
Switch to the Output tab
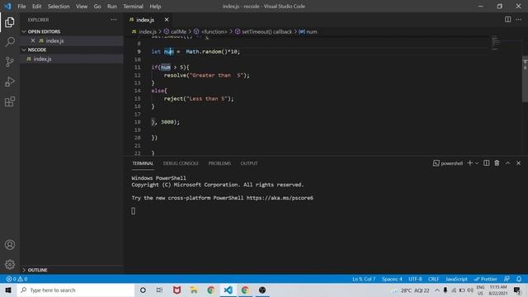[249, 163]
